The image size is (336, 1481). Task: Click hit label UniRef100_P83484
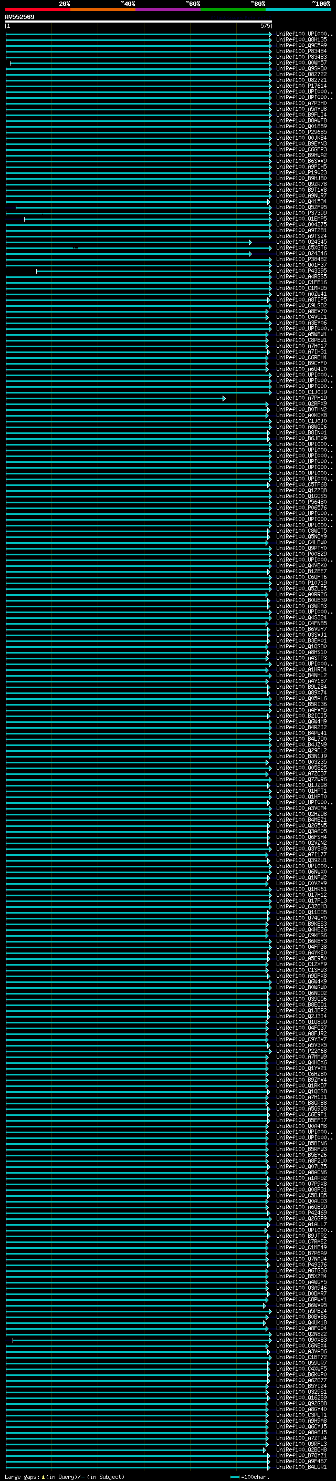coord(301,51)
